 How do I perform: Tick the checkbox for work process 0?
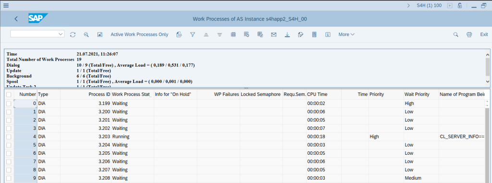[x=9, y=103]
